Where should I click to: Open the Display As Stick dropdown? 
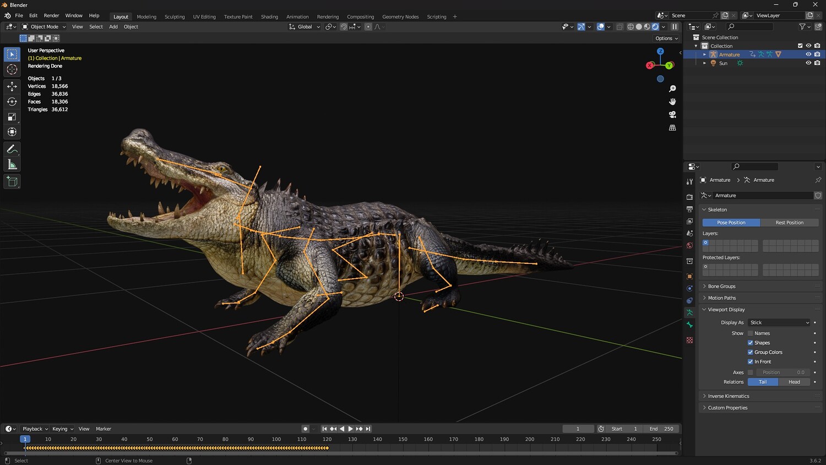pos(779,323)
